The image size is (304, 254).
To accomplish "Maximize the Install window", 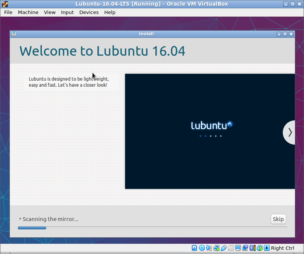I will [x=285, y=34].
